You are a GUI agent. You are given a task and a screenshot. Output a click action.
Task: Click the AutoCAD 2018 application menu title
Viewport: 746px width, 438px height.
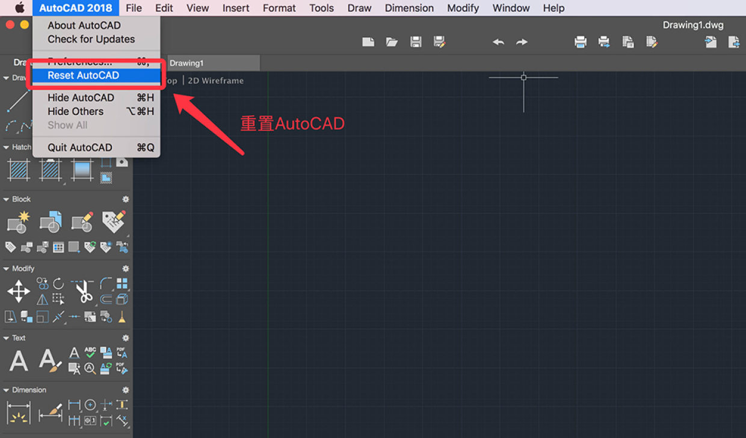pyautogui.click(x=76, y=8)
